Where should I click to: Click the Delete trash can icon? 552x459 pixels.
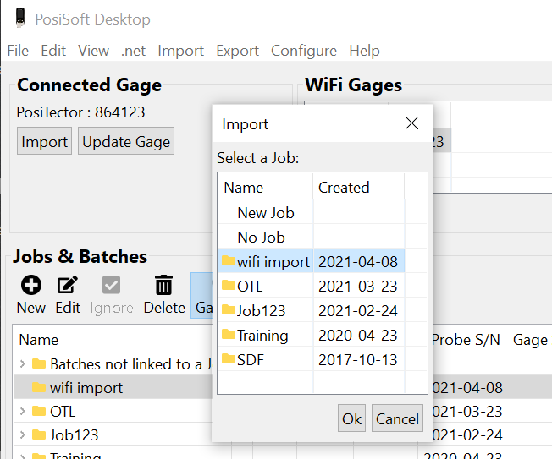pos(163,286)
